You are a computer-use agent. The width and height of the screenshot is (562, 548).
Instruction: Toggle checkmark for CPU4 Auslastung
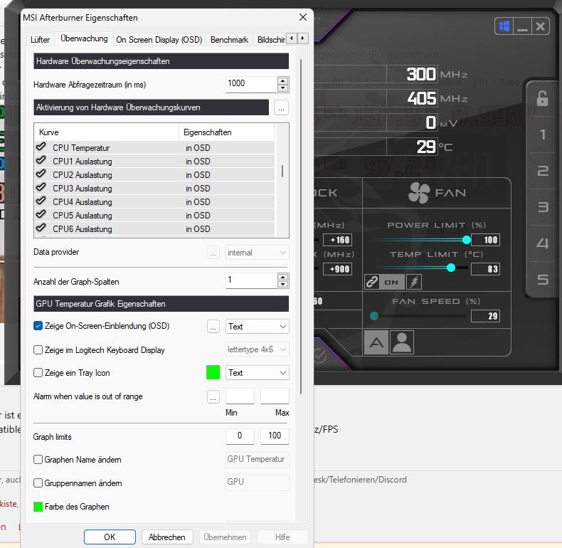coord(41,201)
